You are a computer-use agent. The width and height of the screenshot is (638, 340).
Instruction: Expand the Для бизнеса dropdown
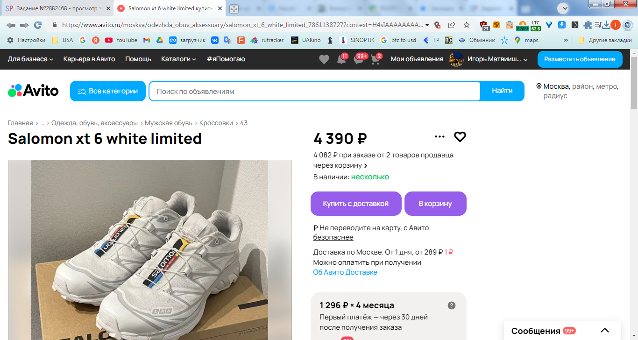tap(30, 59)
